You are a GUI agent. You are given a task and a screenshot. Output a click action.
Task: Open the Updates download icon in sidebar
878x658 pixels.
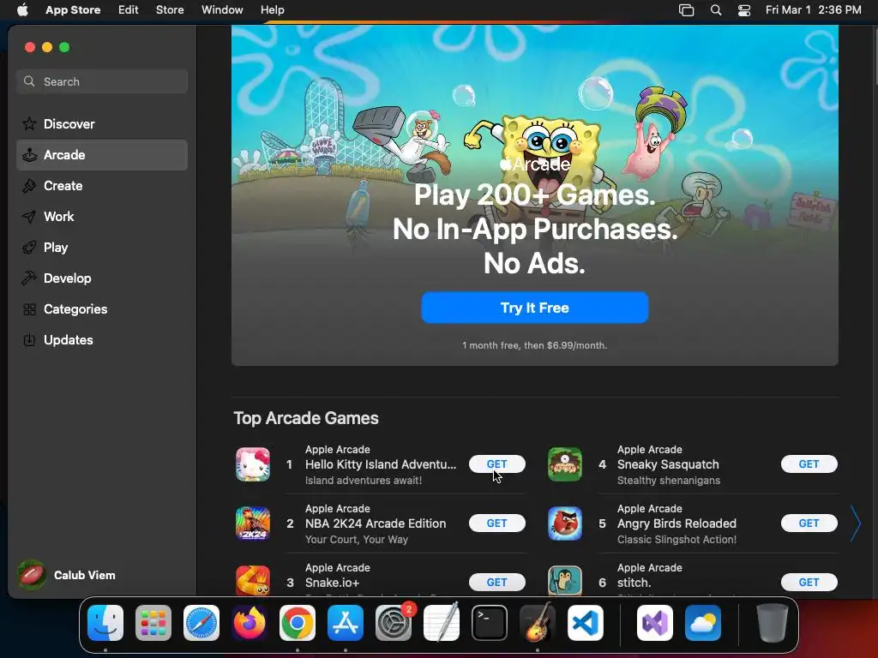(29, 339)
